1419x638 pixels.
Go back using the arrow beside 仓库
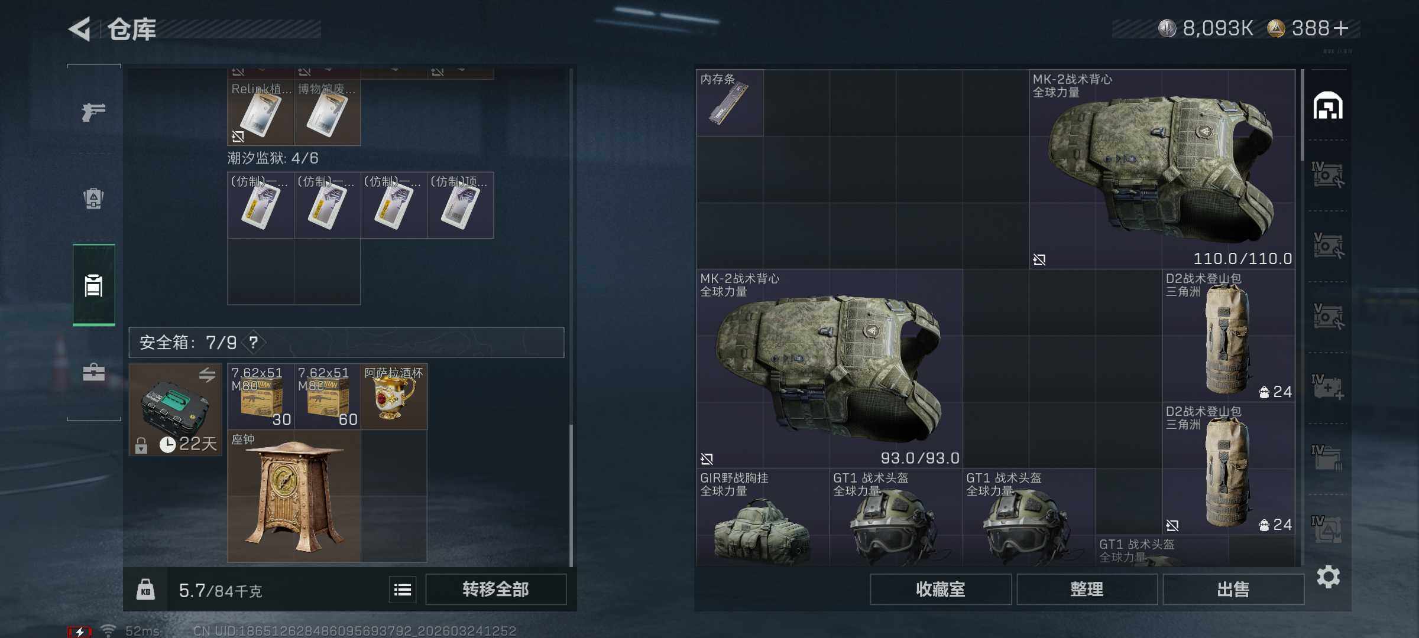click(x=80, y=29)
